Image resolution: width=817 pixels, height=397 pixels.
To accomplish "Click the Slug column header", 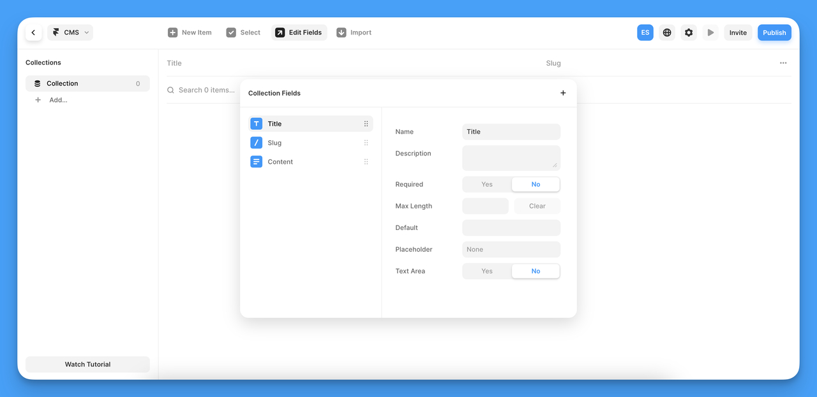I will [x=553, y=63].
